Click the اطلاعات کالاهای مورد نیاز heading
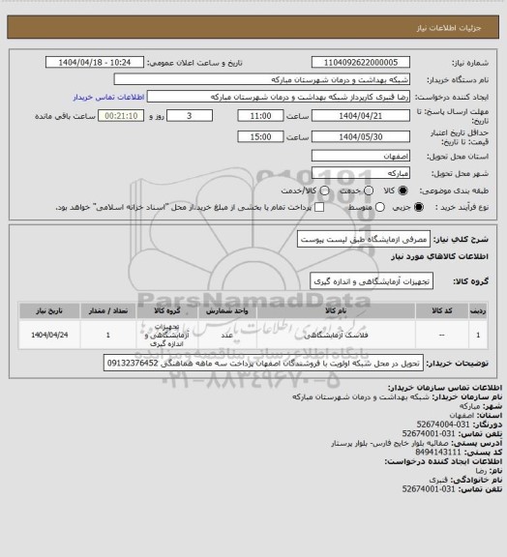The height and width of the screenshot is (557, 507). tap(440, 256)
